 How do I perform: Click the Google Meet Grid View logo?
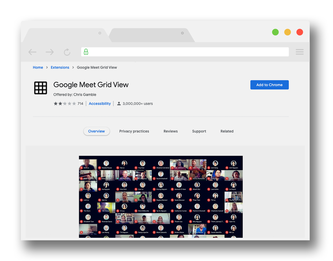tap(41, 88)
